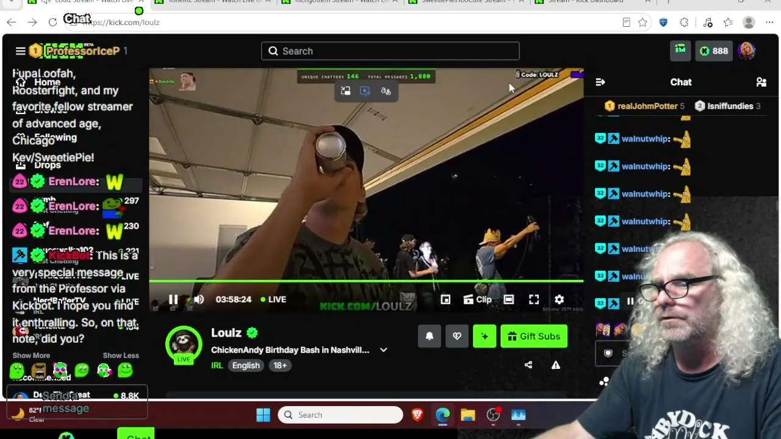The image size is (781, 439).
Task: Switch to the Richgottem Stream browser tab
Action: tap(339, 2)
